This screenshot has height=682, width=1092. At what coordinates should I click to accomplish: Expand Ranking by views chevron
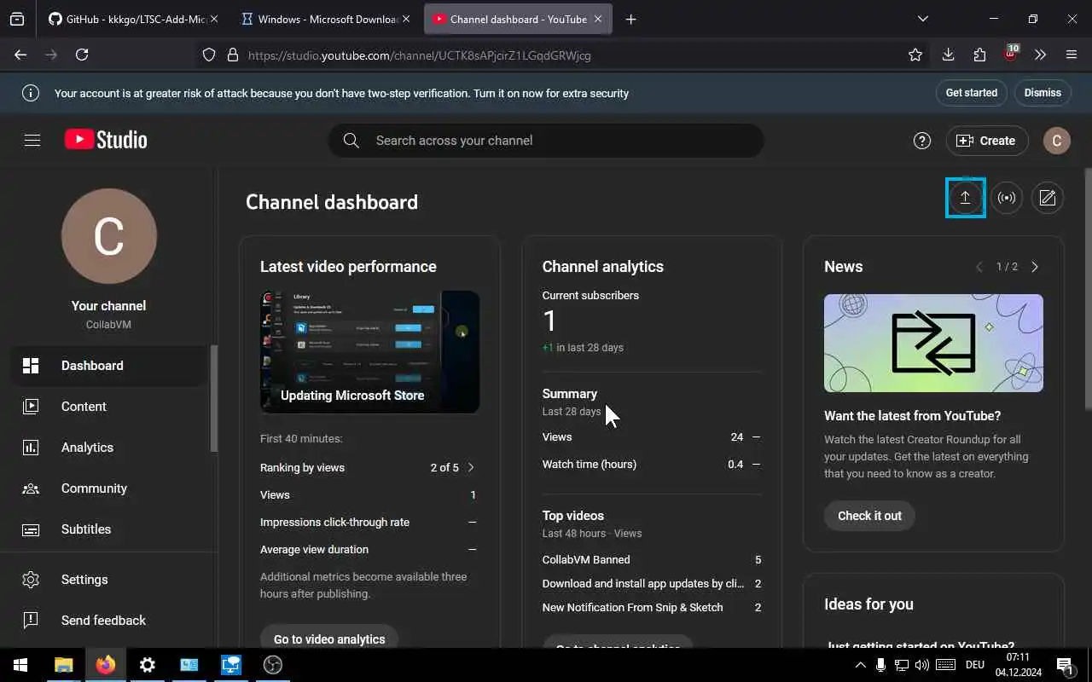[471, 467]
